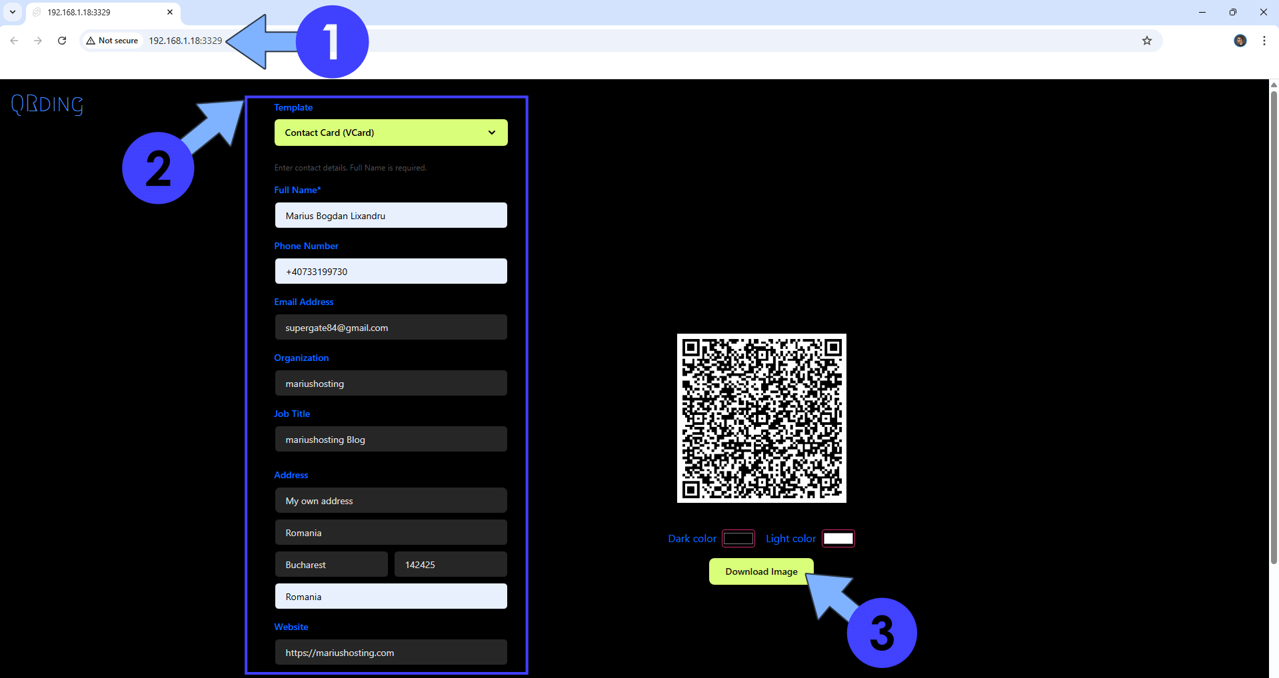Open the tab search chevron
The height and width of the screenshot is (678, 1279).
coord(13,12)
